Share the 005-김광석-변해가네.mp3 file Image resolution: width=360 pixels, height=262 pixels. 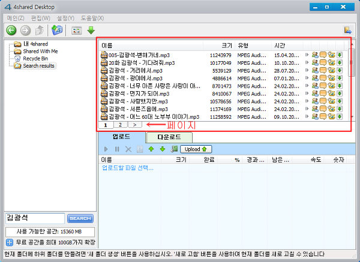click(x=315, y=55)
